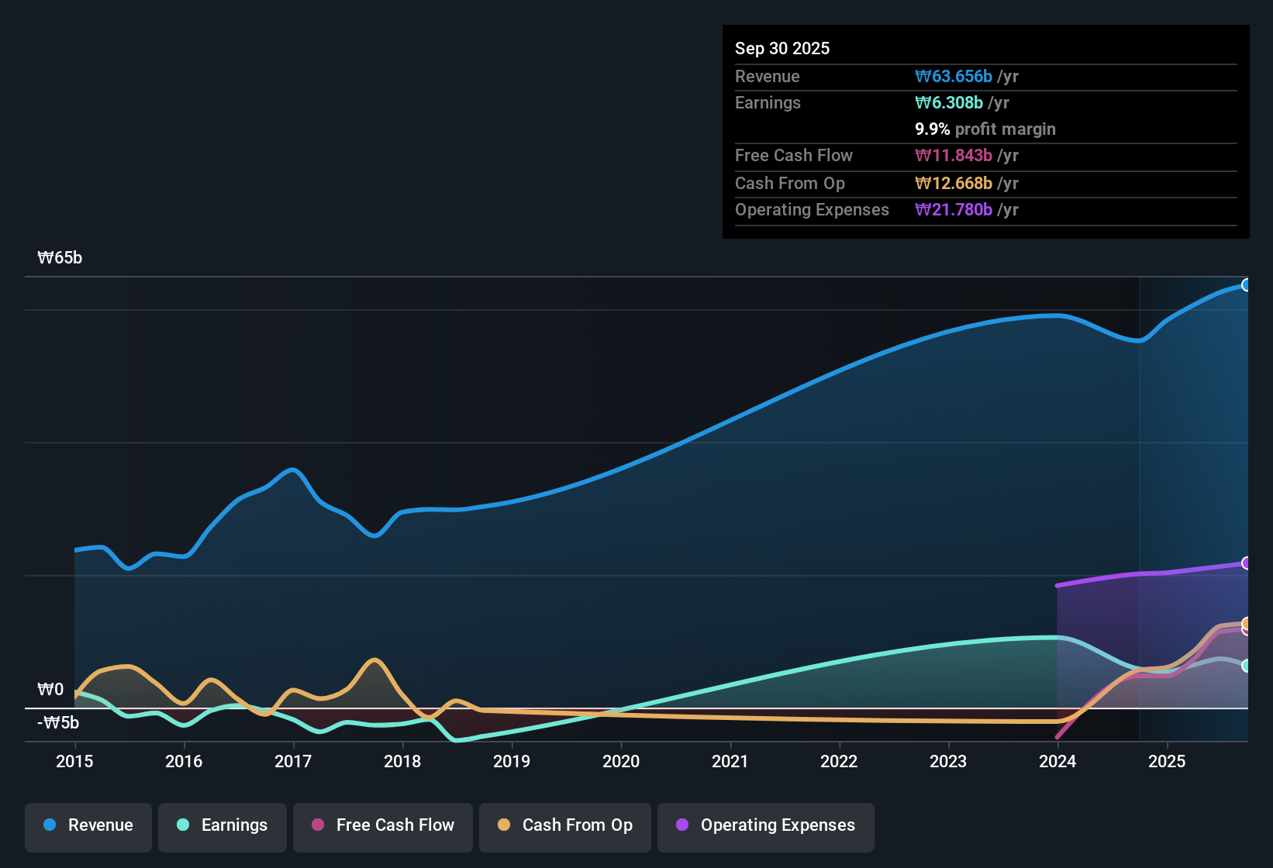The height and width of the screenshot is (868, 1273).
Task: Expand the Sep 30 2025 data tooltip
Action: click(x=783, y=48)
